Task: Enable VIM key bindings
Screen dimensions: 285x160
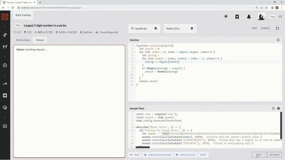Action: [x=254, y=28]
